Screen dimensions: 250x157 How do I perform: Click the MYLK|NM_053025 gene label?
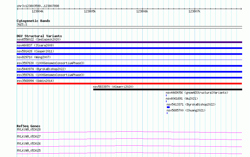[x=29, y=151]
